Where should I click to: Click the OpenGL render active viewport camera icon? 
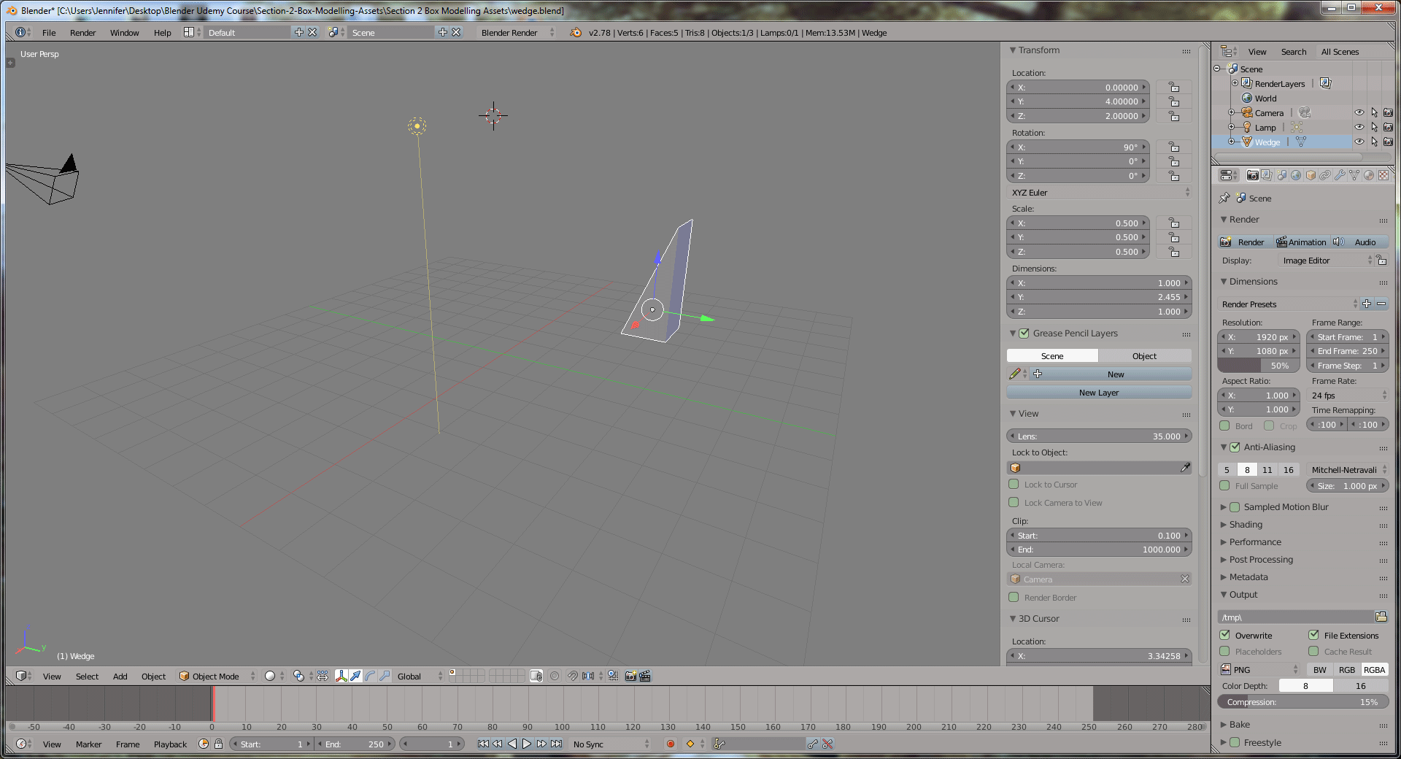coord(630,677)
